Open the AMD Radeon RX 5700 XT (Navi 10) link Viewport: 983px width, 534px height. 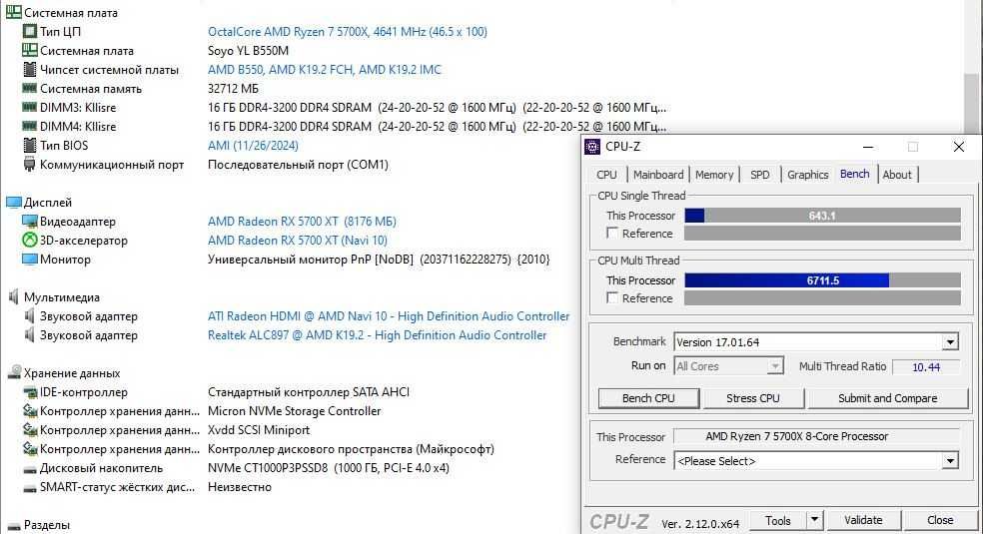(x=297, y=240)
